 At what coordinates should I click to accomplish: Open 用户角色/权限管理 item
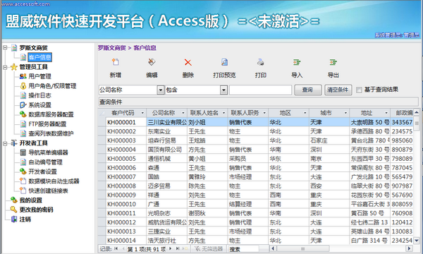[x=52, y=86]
